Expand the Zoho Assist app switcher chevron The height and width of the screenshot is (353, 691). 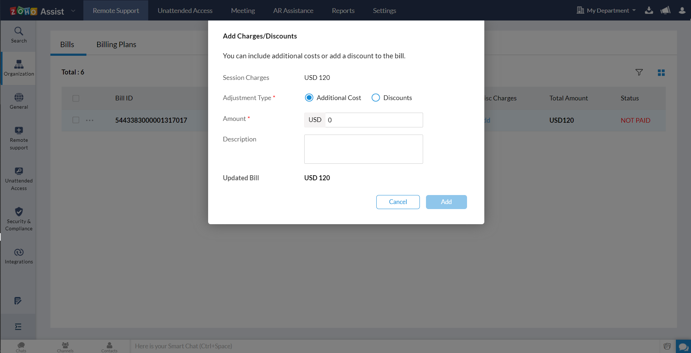point(73,10)
